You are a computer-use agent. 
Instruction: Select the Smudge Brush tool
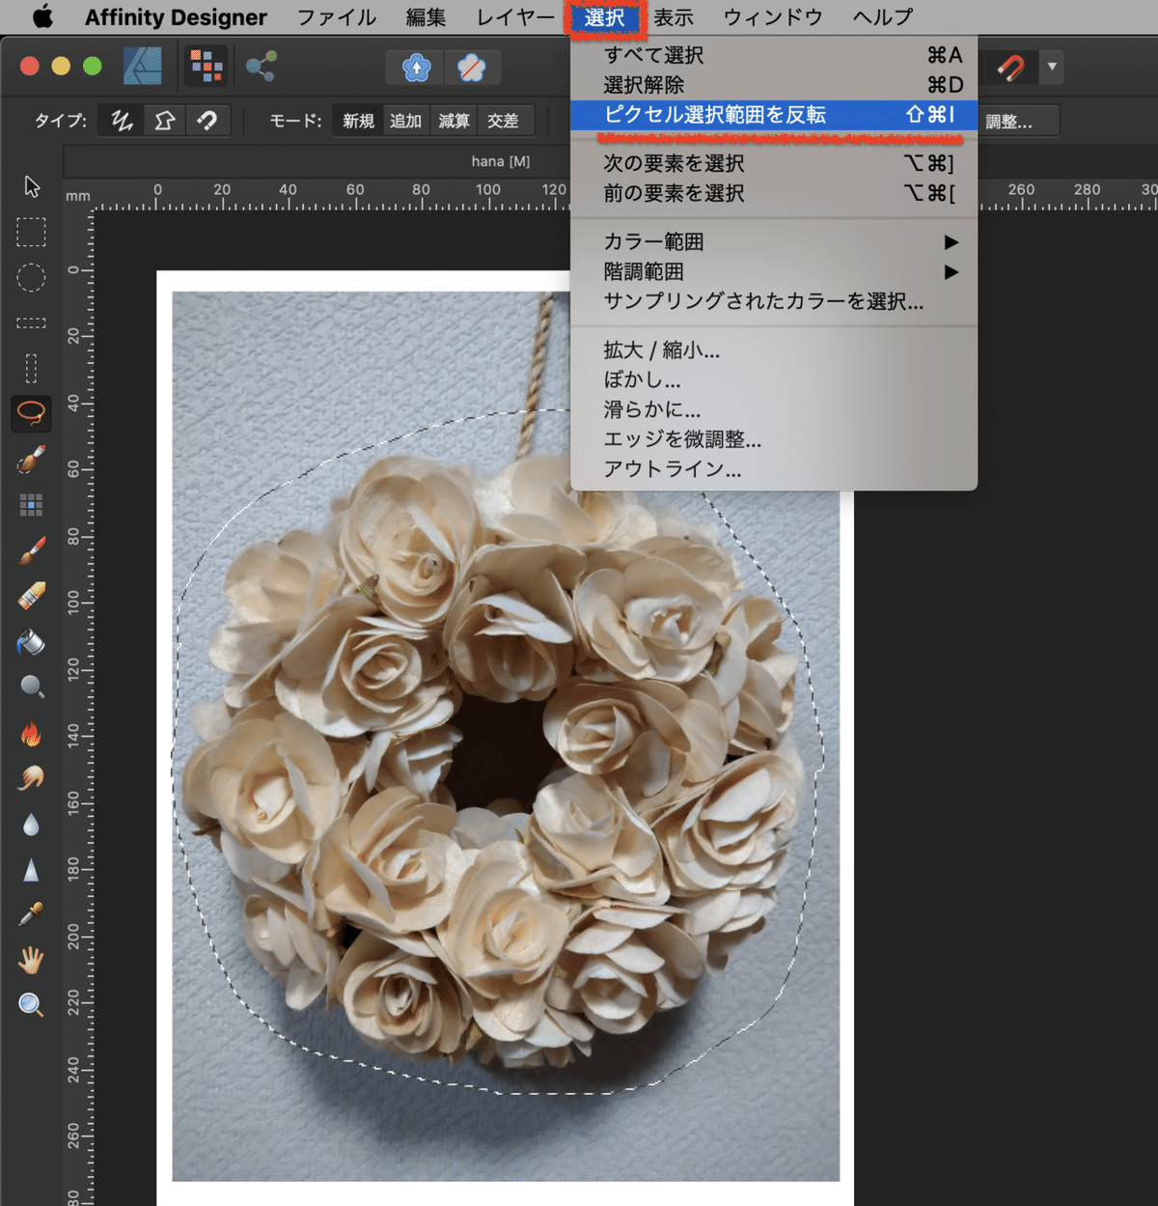pyautogui.click(x=31, y=778)
